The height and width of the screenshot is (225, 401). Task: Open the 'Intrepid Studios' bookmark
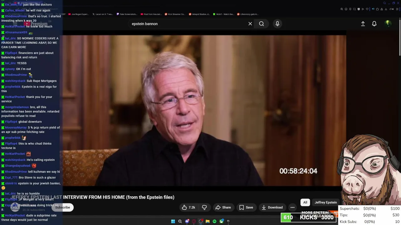coord(200,14)
